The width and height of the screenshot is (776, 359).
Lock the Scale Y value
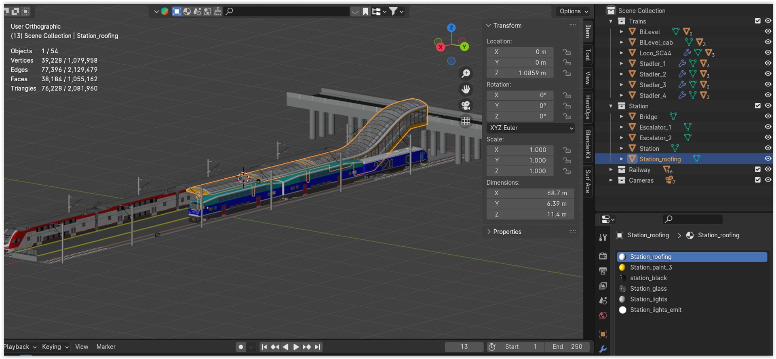[x=567, y=160]
